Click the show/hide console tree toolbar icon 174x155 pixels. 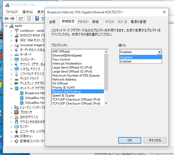point(21,19)
